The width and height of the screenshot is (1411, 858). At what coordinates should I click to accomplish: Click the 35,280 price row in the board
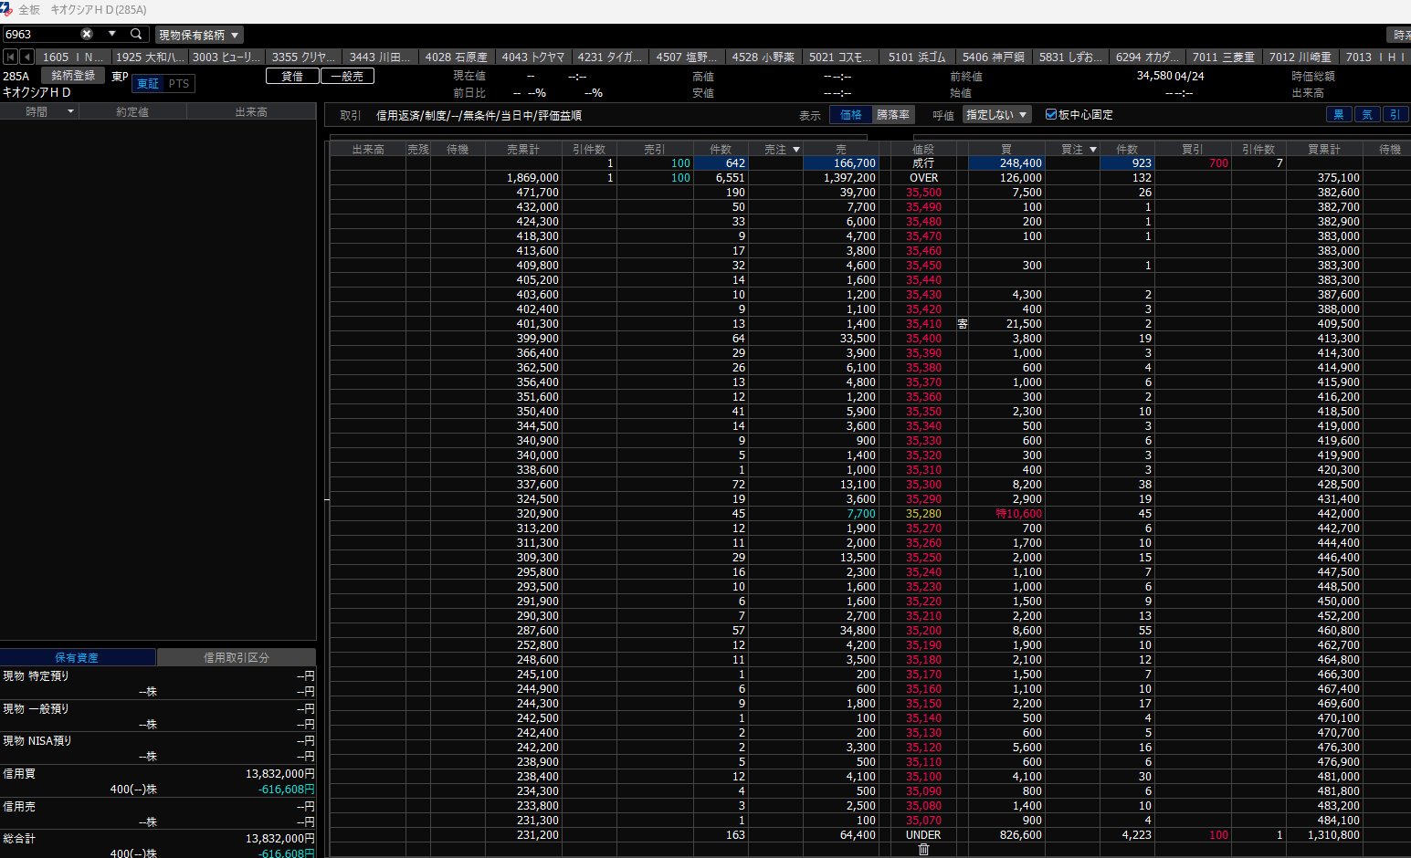coord(923,514)
